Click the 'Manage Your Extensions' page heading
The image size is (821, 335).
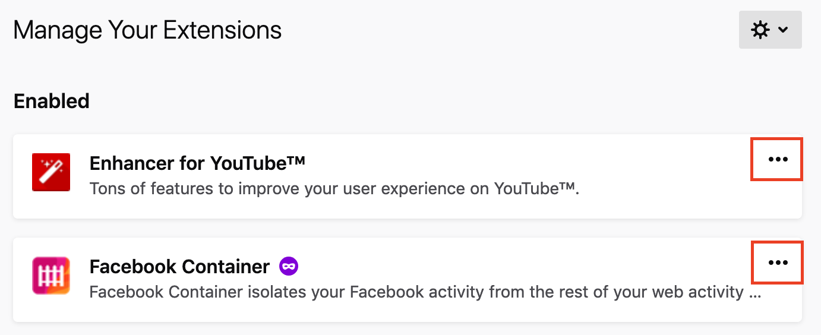click(x=147, y=30)
